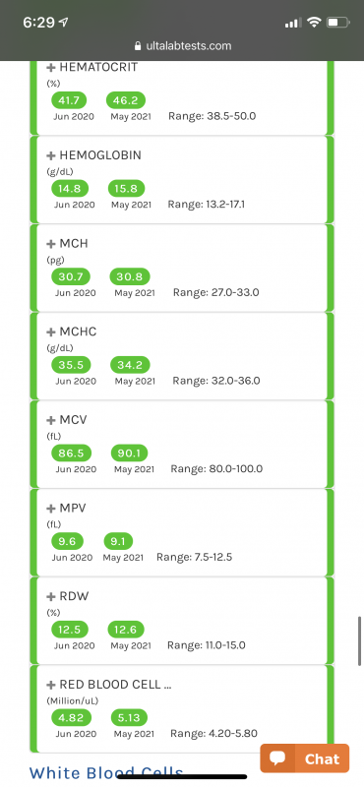The width and height of the screenshot is (364, 787).
Task: Select the 90.1 MCV May 2021 badge
Action: [x=129, y=454]
